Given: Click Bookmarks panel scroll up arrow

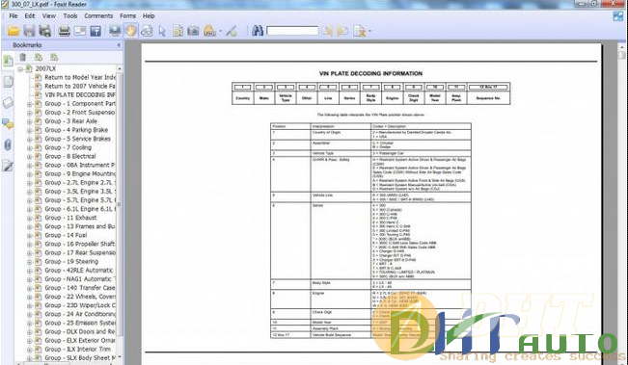Looking at the screenshot, I should [120, 68].
